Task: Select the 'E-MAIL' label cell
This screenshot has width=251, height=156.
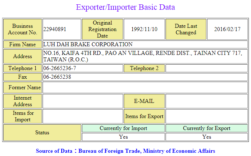Action: (x=144, y=101)
